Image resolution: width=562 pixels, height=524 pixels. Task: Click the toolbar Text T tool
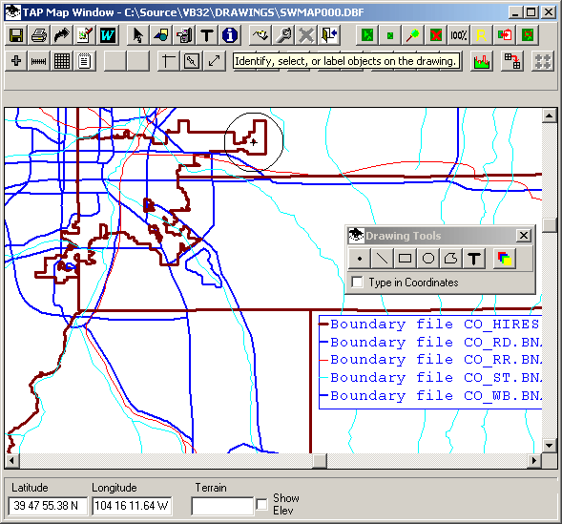click(x=206, y=35)
